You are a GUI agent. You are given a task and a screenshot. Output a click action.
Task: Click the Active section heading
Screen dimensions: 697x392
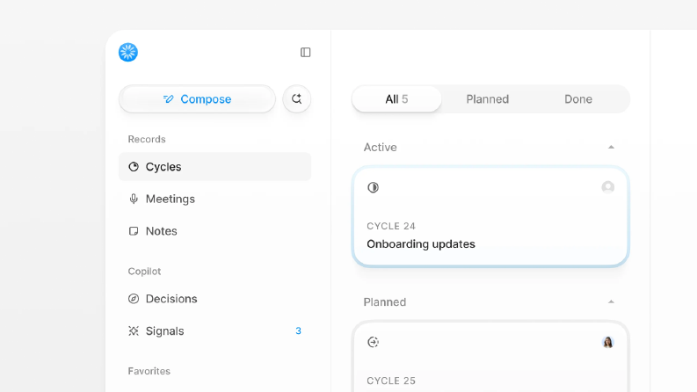tap(380, 147)
